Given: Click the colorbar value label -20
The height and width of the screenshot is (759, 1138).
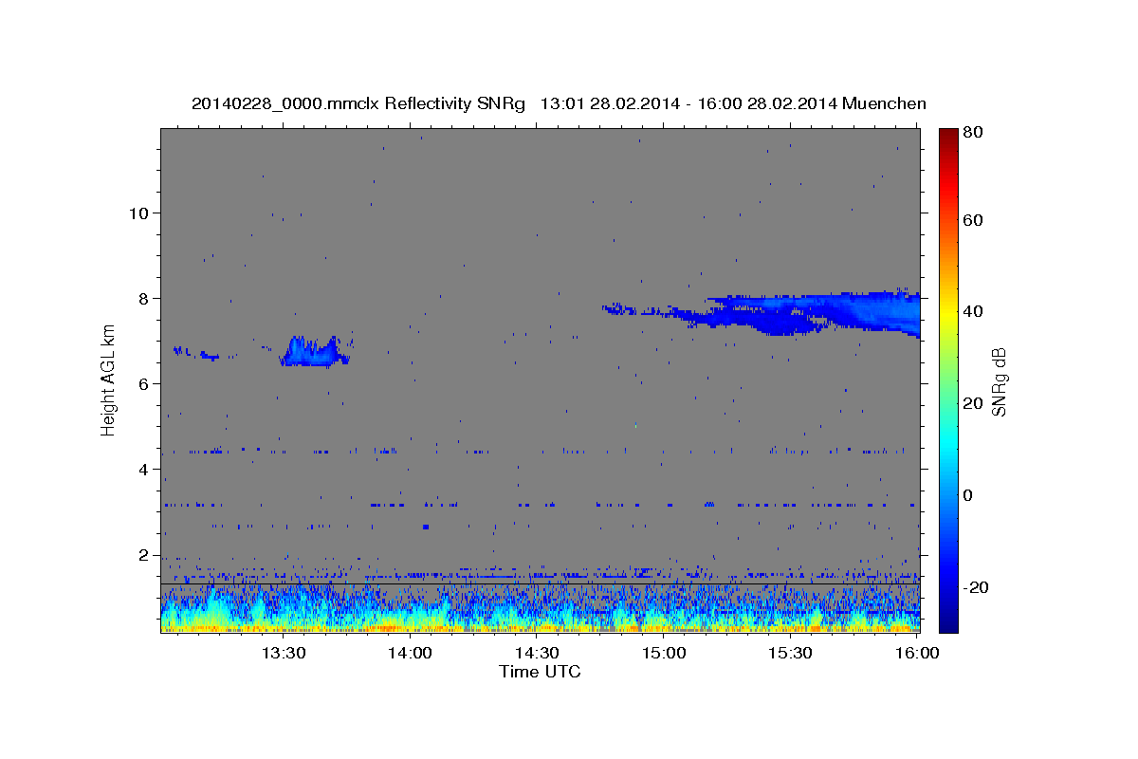Looking at the screenshot, I should point(977,587).
